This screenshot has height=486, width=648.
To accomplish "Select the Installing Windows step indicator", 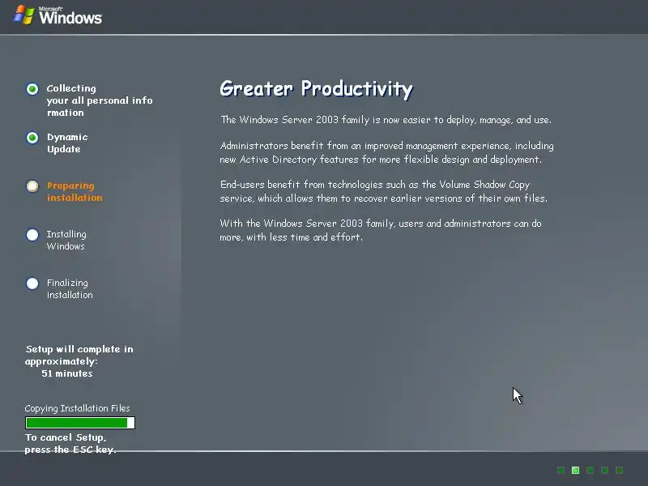I will click(32, 235).
